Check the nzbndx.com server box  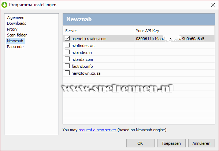coord(67,59)
